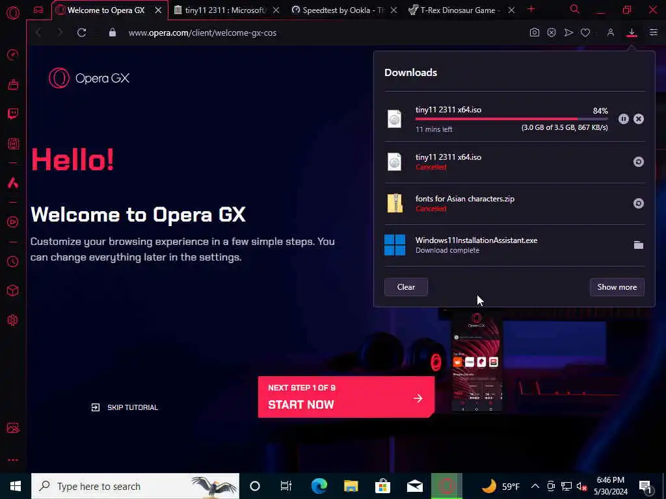Open the CPU chip sidebar icon
666x499 pixels.
coord(13,144)
